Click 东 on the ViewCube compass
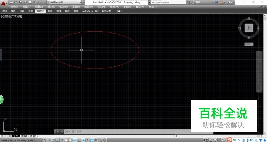Screen dimensions: 267x142 point(259,28)
